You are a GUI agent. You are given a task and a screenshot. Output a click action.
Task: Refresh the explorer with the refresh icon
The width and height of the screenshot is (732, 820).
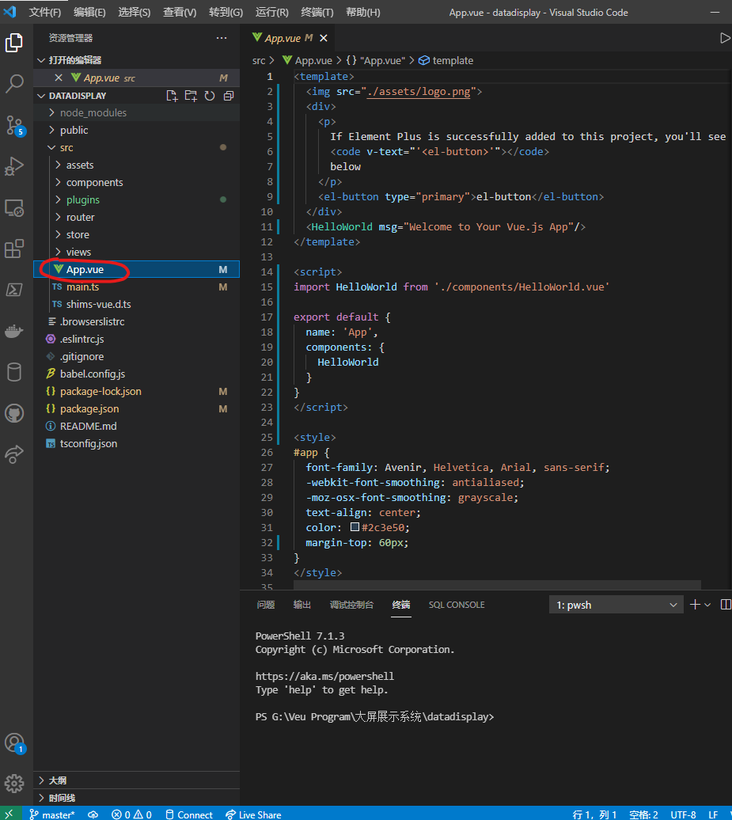point(210,96)
